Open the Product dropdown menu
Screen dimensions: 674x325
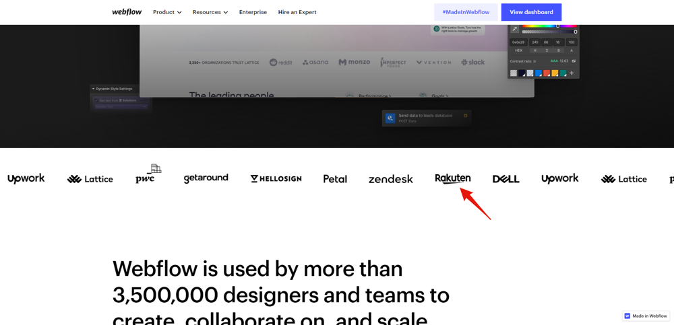(167, 12)
